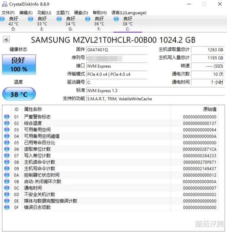Click the CrystalDiskInfo app icon in title bar
The height and width of the screenshot is (232, 227).
click(4, 4)
